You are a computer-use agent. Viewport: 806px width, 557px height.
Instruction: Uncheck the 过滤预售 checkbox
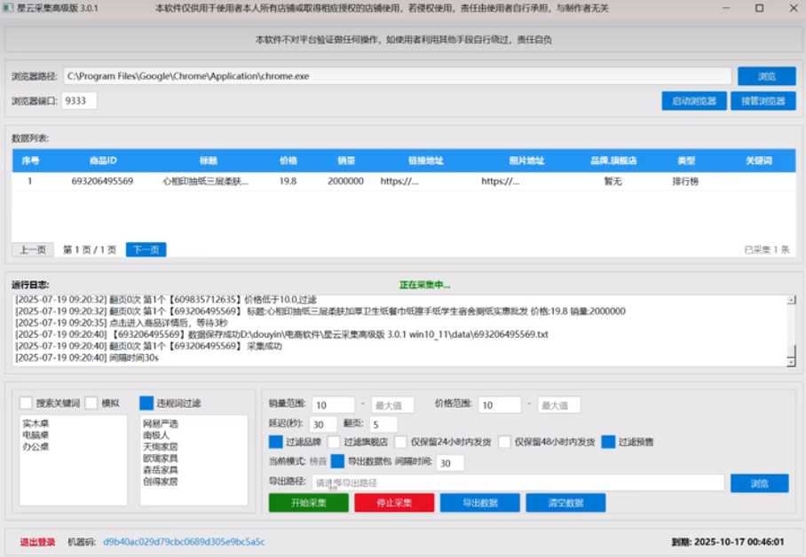(608, 442)
